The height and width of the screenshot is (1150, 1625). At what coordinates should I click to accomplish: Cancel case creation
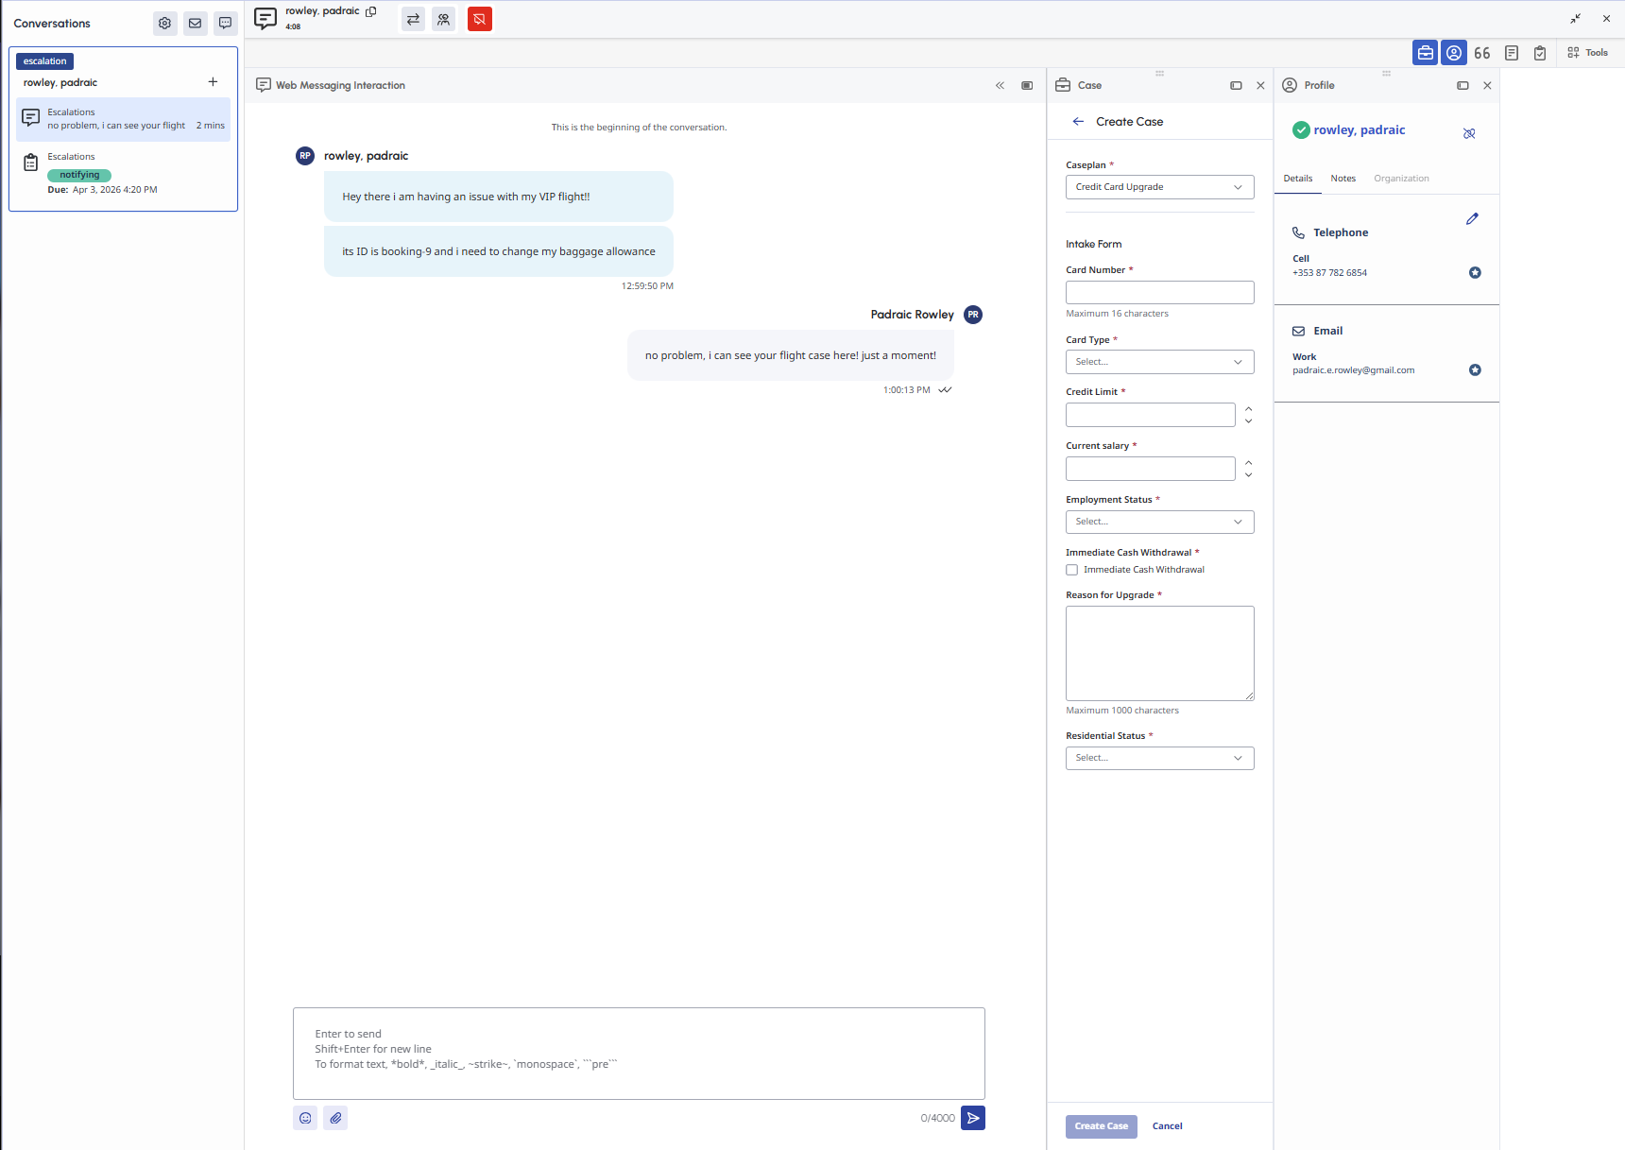[x=1167, y=1126]
